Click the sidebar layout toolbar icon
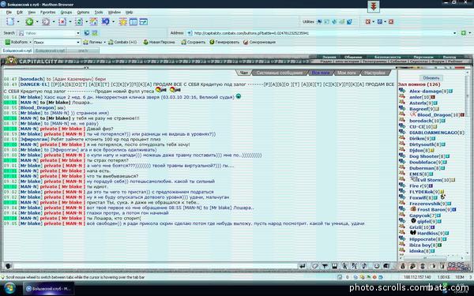The height and width of the screenshot is (296, 474). (x=134, y=21)
